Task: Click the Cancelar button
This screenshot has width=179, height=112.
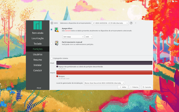Action: (147, 87)
